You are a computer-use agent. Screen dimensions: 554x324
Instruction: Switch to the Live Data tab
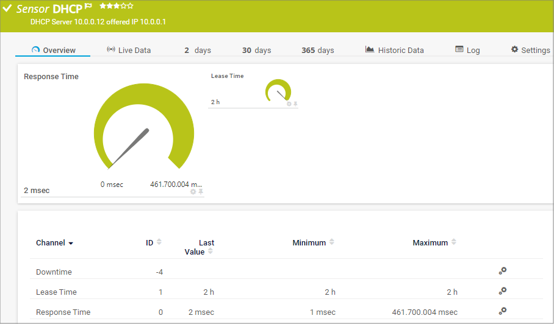[x=129, y=50]
